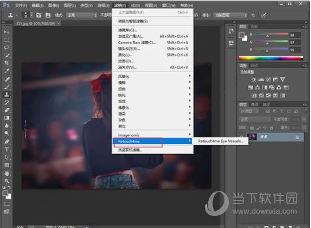Open the brush preset picker showing 21
The height and width of the screenshot is (228, 311).
coord(28,15)
